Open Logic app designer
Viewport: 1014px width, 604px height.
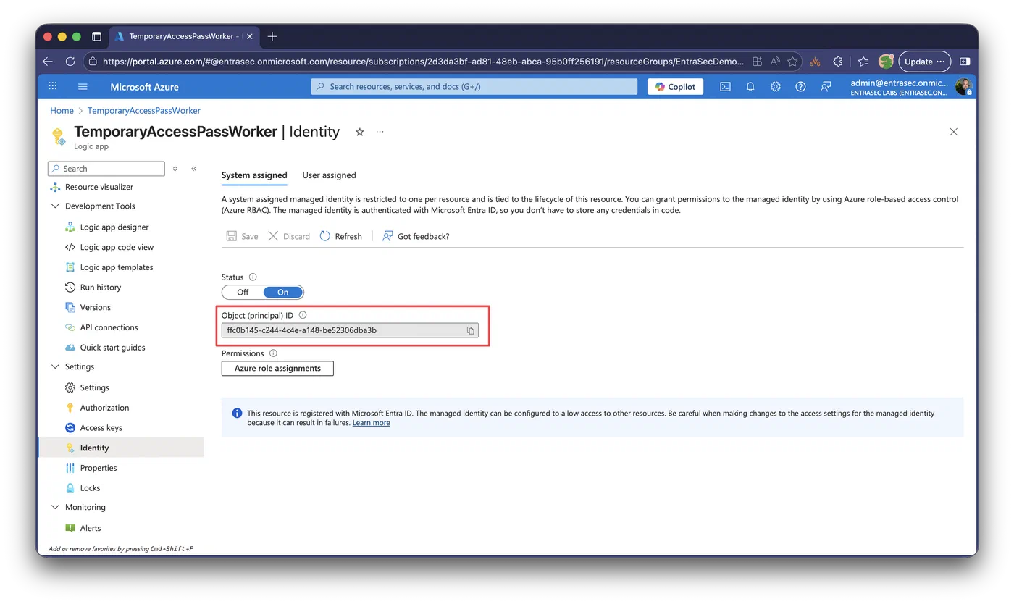[114, 227]
